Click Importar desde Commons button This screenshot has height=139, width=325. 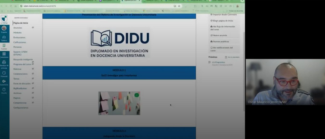[x=224, y=14]
